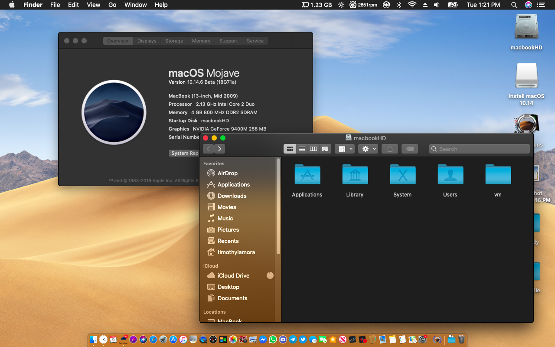Open Launchpad from the Dock
This screenshot has width=555, height=347.
tap(163, 339)
